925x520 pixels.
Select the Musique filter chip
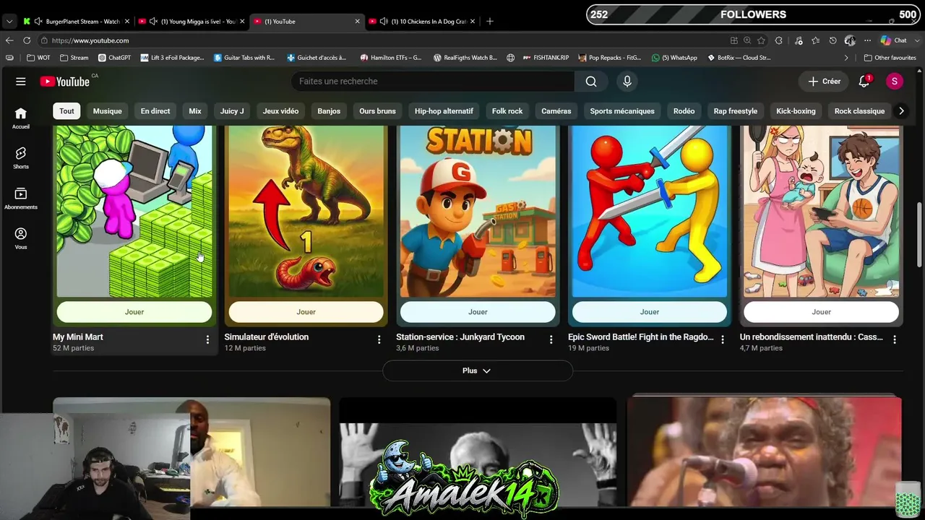pyautogui.click(x=108, y=111)
